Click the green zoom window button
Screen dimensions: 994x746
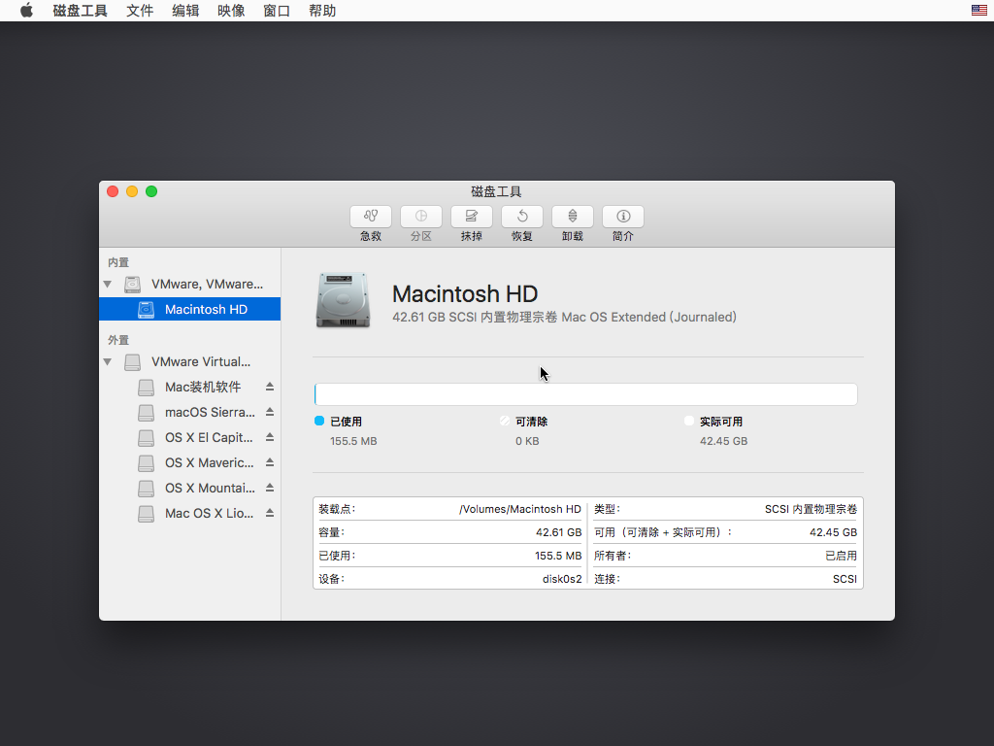(151, 191)
